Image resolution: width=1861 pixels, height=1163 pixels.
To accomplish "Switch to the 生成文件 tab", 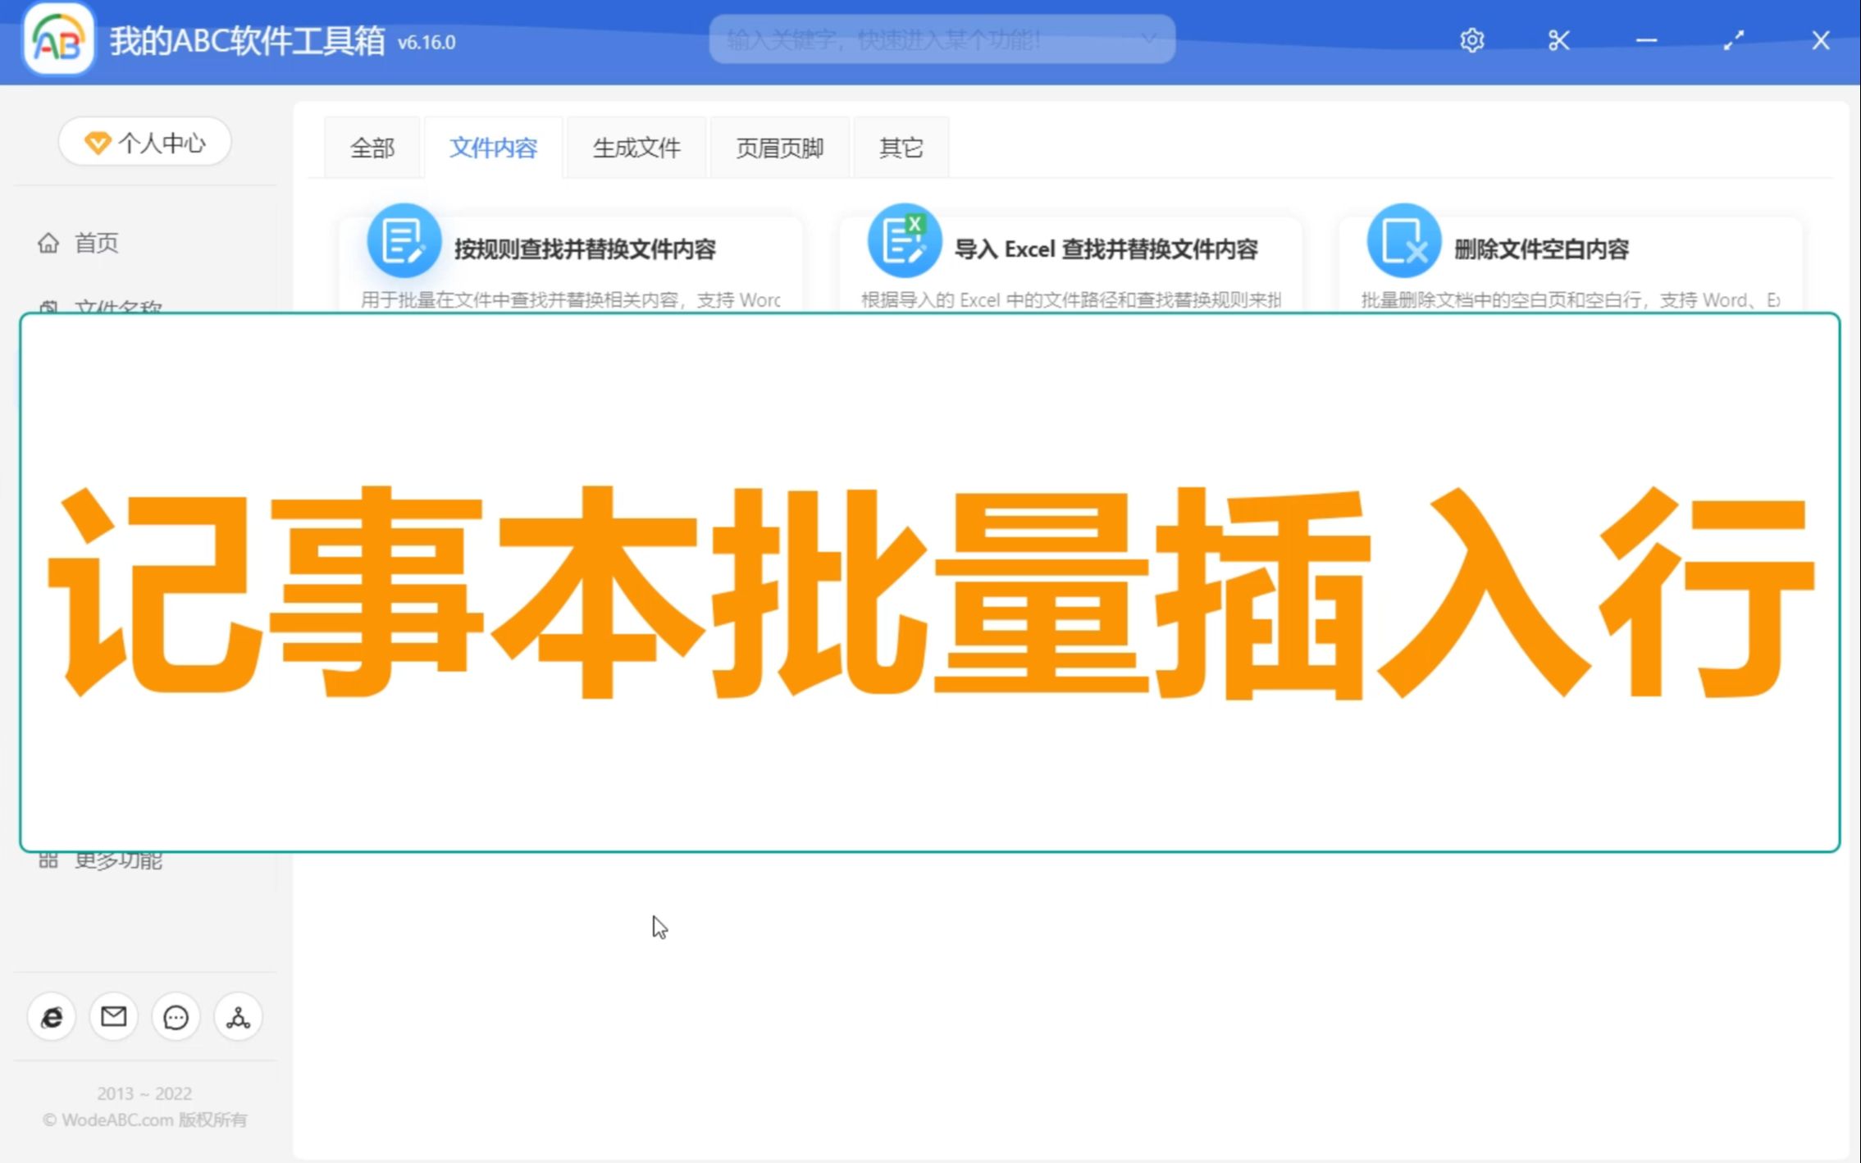I will [636, 148].
